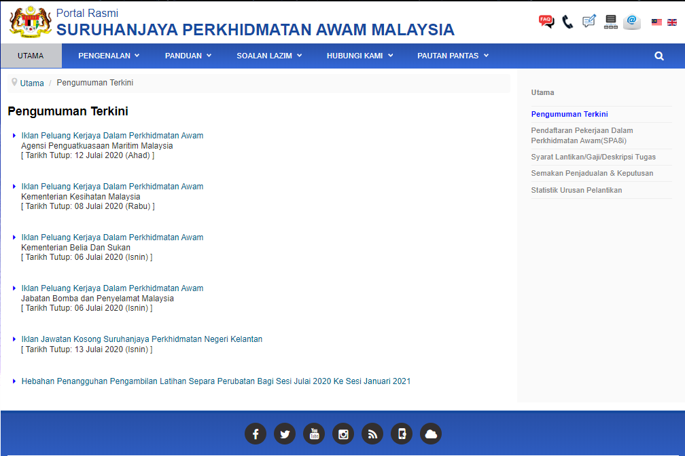Click the telephone contact icon
This screenshot has height=456, width=685.
(567, 22)
